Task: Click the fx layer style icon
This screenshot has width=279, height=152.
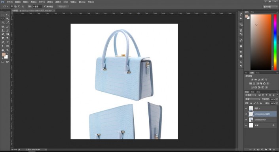Action: [254, 150]
